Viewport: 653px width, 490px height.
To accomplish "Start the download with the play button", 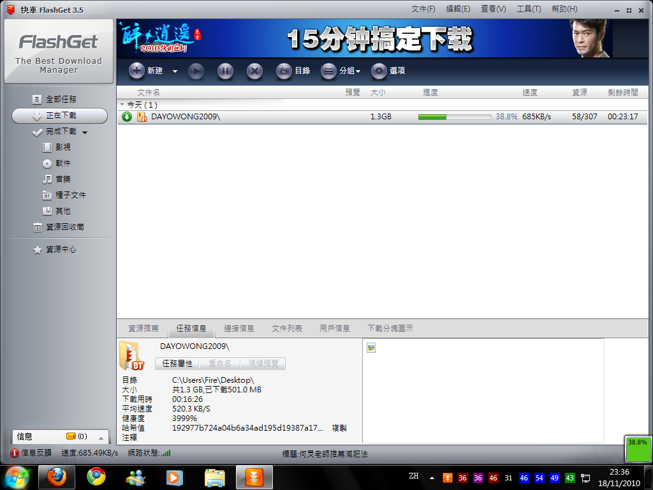I will pyautogui.click(x=196, y=71).
